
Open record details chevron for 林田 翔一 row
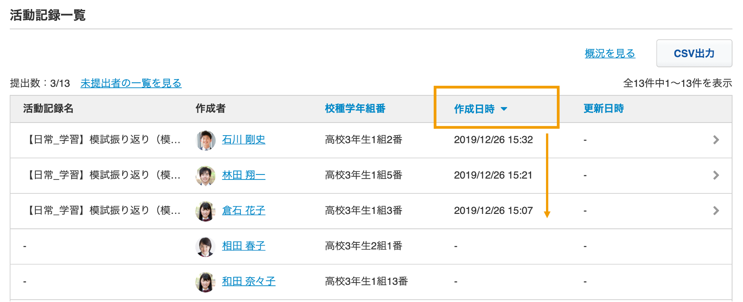click(x=716, y=175)
